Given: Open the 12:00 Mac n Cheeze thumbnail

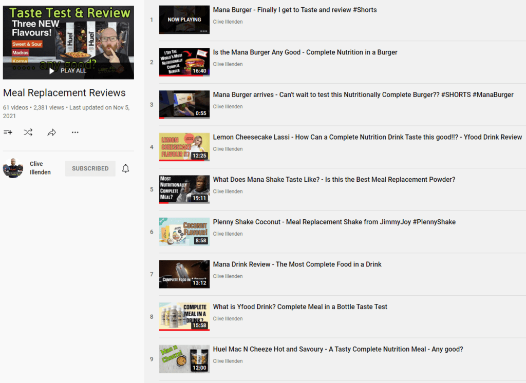Looking at the screenshot, I should [184, 359].
